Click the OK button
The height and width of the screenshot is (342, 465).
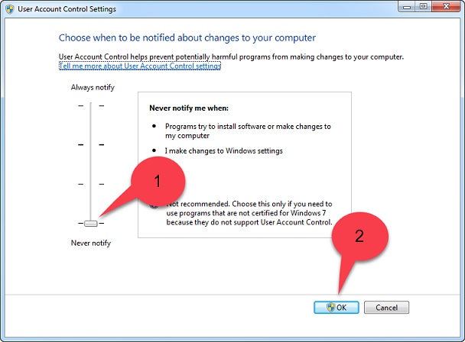coord(337,308)
